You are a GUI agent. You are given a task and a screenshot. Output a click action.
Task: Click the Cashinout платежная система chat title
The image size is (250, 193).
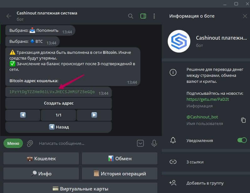tap(47, 13)
